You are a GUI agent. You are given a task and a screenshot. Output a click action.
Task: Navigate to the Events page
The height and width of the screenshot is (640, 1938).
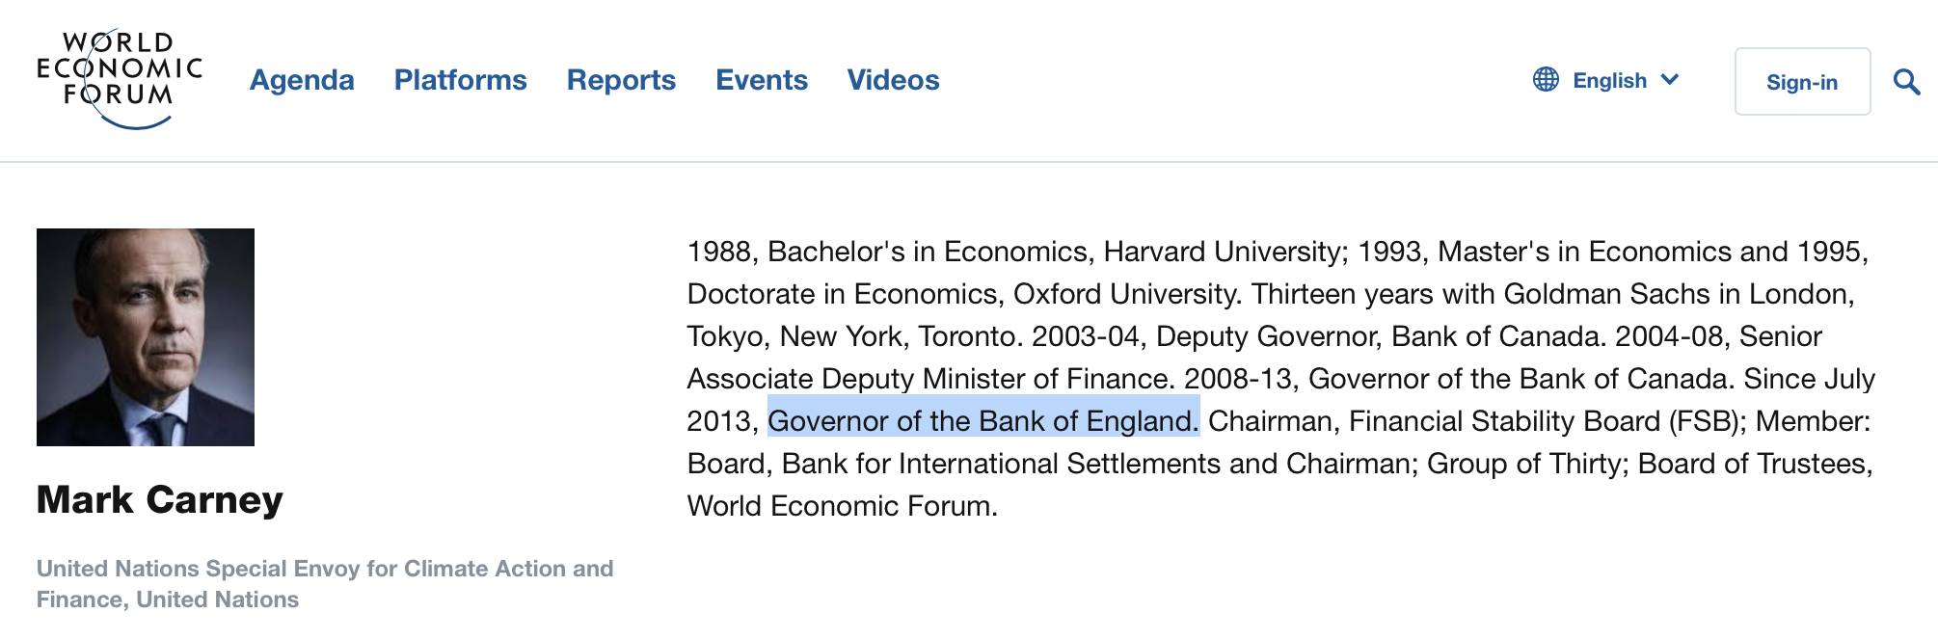pyautogui.click(x=761, y=80)
